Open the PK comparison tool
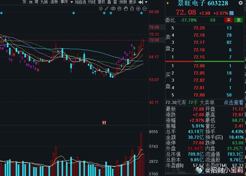246x176 pixels. [x=31, y=2]
